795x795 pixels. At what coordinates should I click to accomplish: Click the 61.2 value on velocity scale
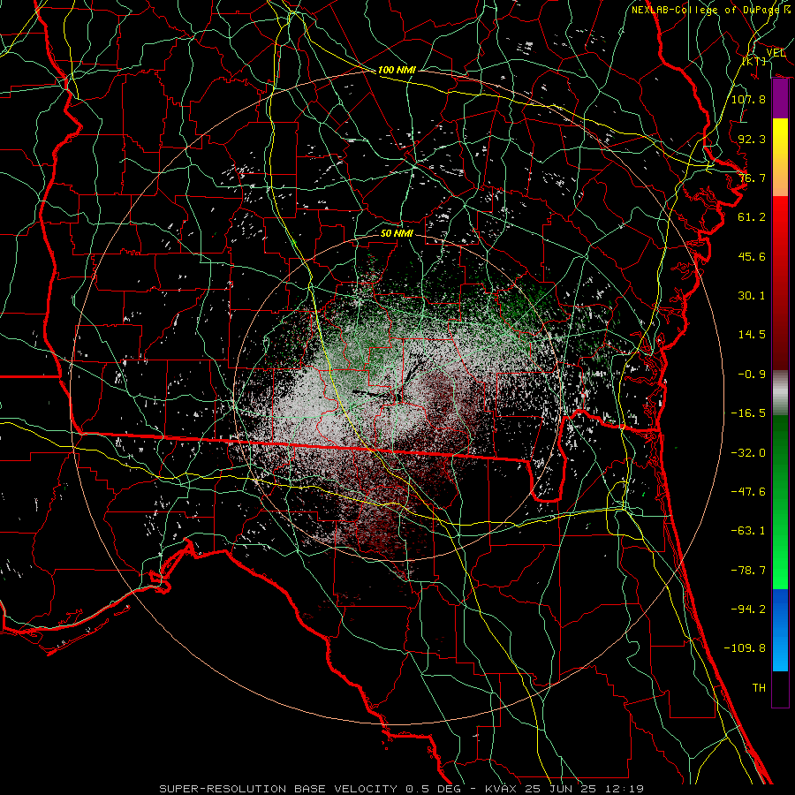coord(752,217)
